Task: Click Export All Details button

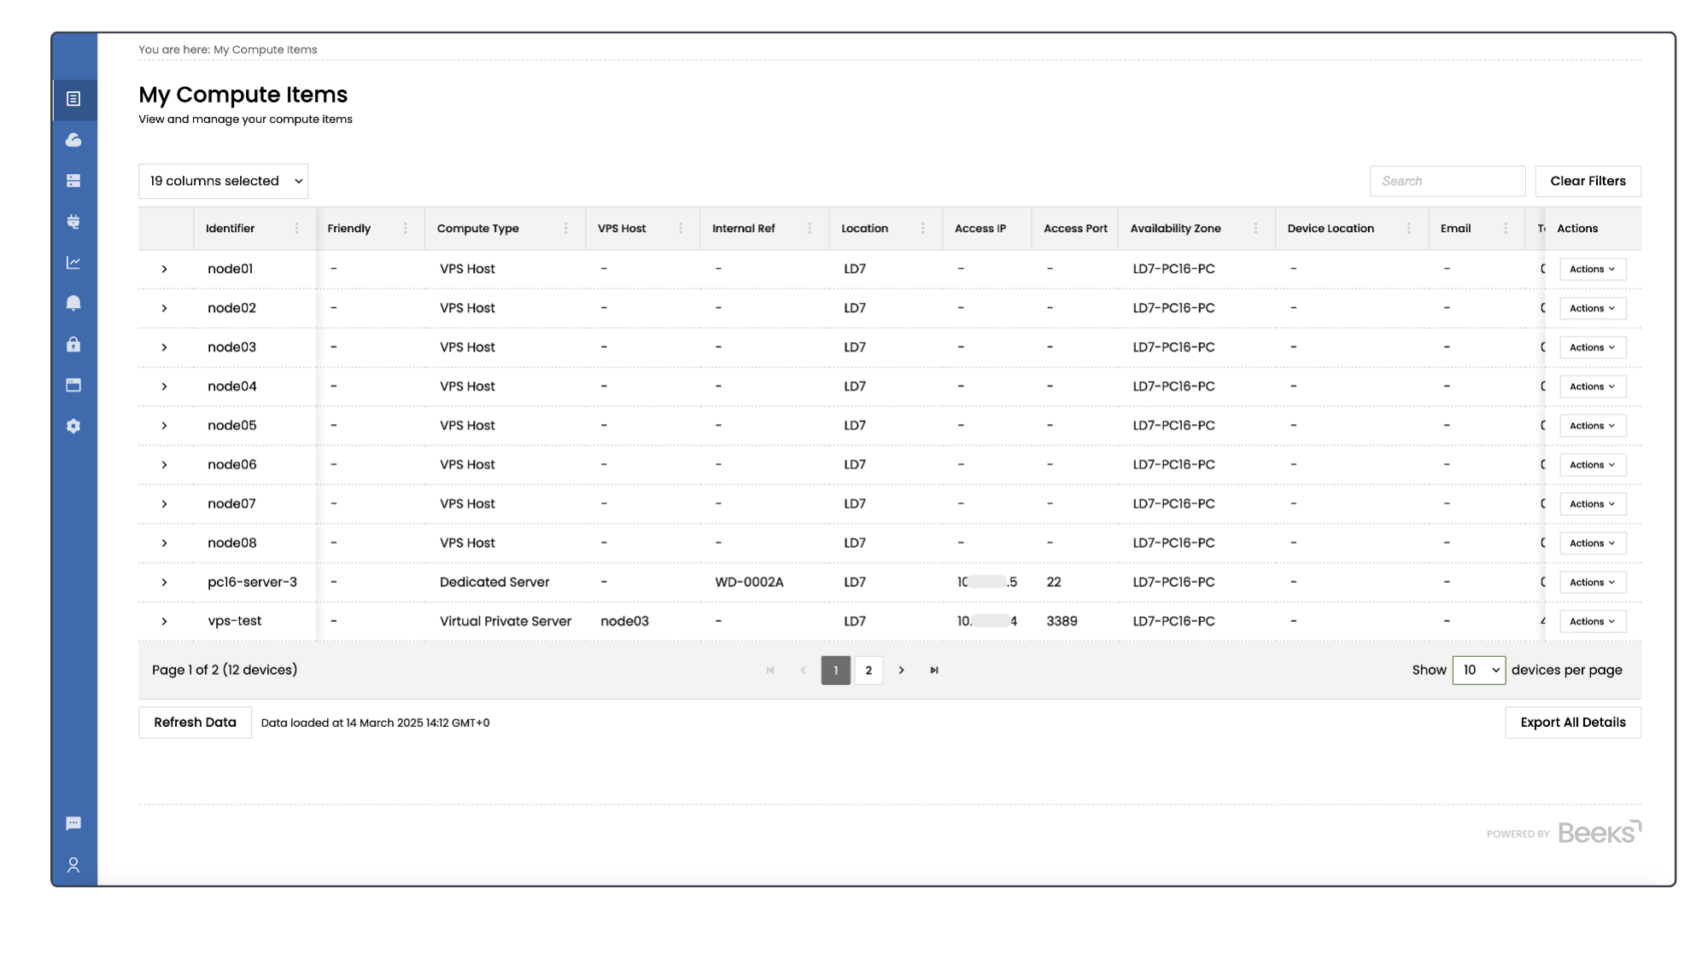Action: pos(1572,723)
